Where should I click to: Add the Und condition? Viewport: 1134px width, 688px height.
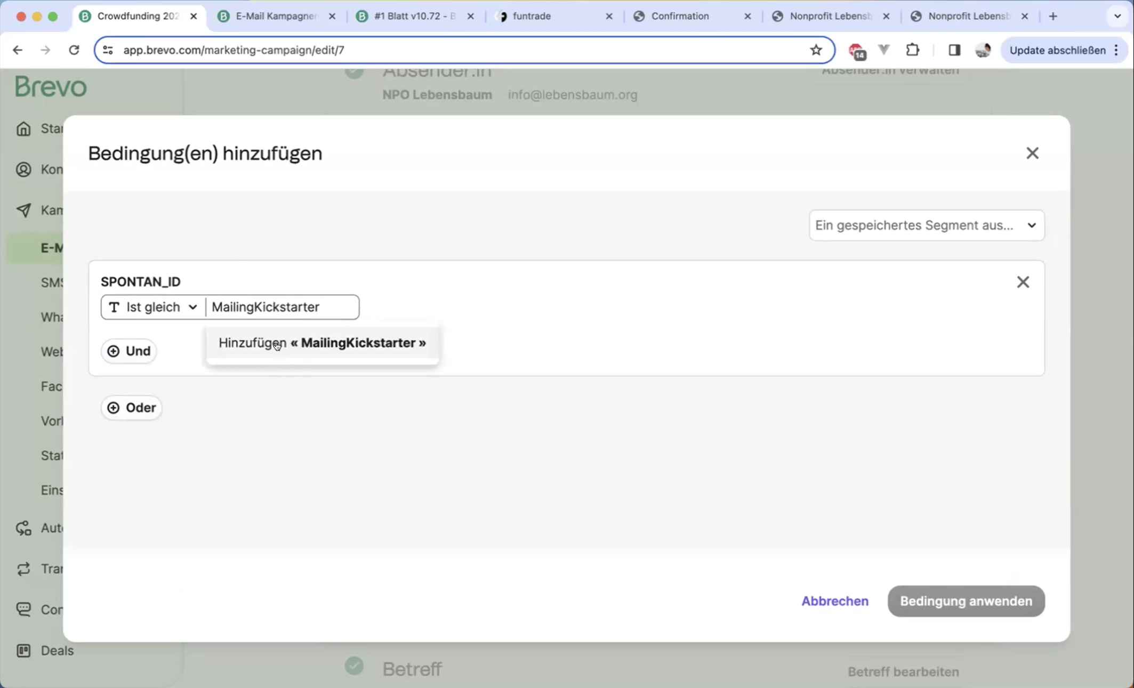[128, 351]
